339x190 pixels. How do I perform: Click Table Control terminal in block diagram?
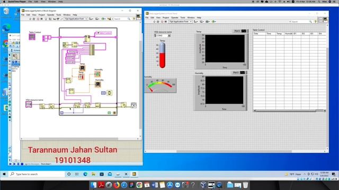(x=32, y=37)
